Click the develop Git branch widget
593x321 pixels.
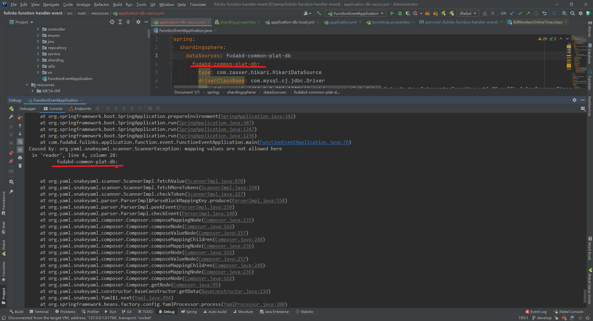pos(542,318)
